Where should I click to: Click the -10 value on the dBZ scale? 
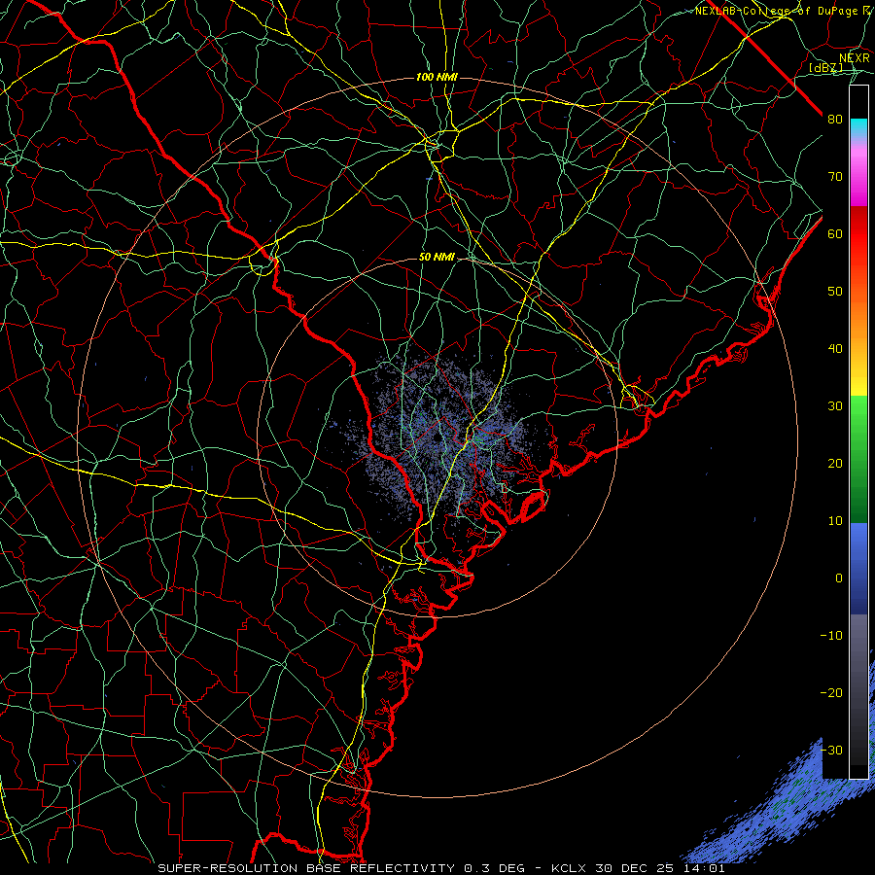(831, 636)
